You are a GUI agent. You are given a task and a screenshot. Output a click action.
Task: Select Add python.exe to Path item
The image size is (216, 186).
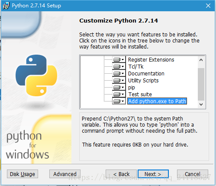pos(157,101)
